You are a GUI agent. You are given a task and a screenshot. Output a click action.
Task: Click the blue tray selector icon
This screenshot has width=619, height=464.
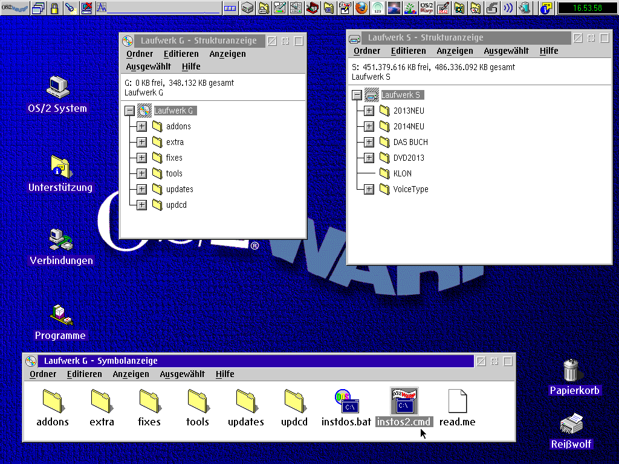tap(230, 8)
